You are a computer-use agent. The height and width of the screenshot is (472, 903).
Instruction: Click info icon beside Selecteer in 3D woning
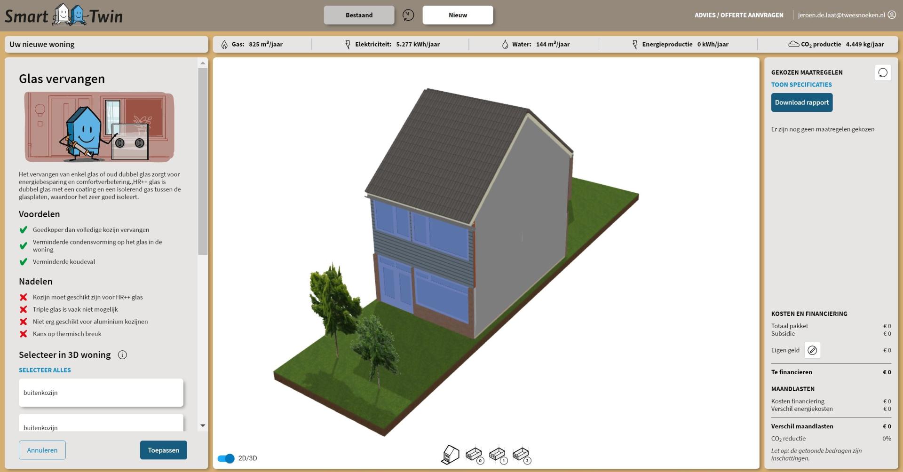tap(122, 355)
